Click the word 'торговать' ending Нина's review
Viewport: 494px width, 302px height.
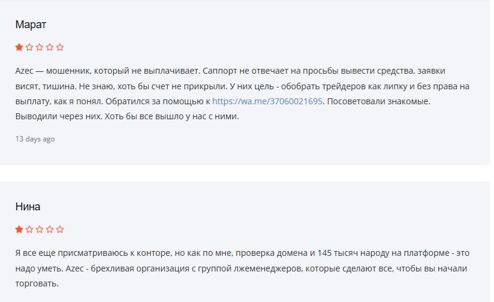[x=36, y=284]
